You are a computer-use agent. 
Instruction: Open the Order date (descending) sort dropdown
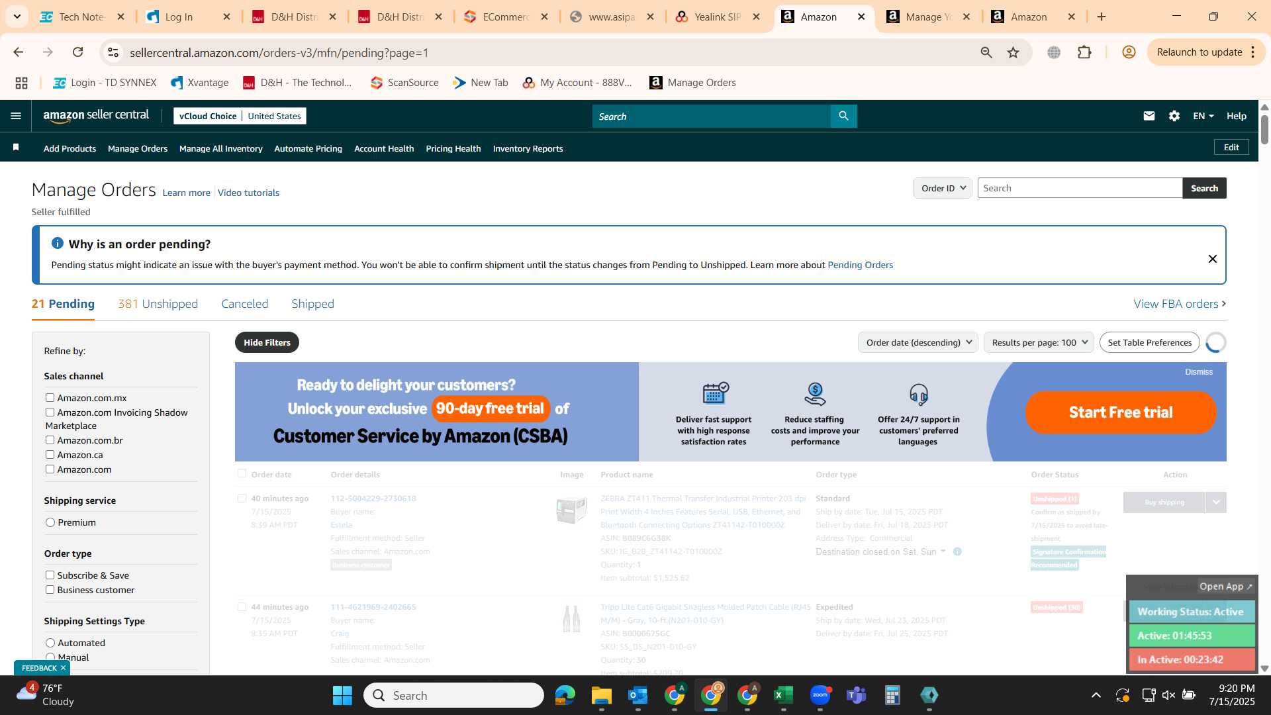[918, 342]
